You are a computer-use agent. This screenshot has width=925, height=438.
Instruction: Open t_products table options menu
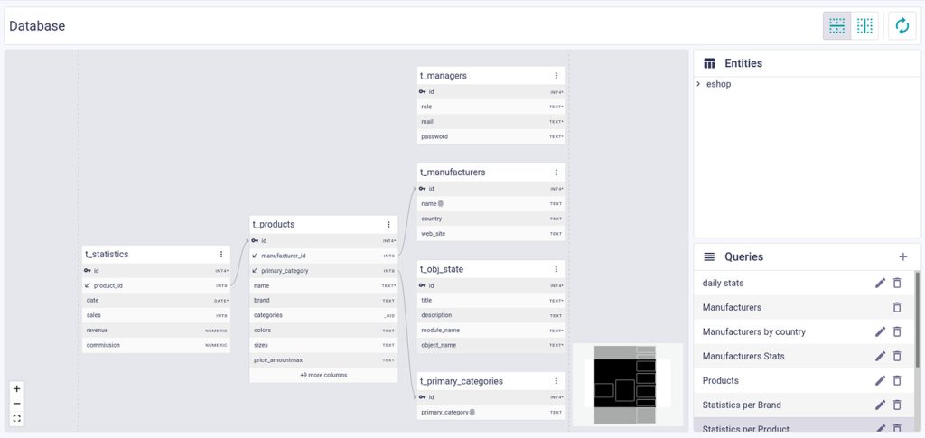[388, 225]
